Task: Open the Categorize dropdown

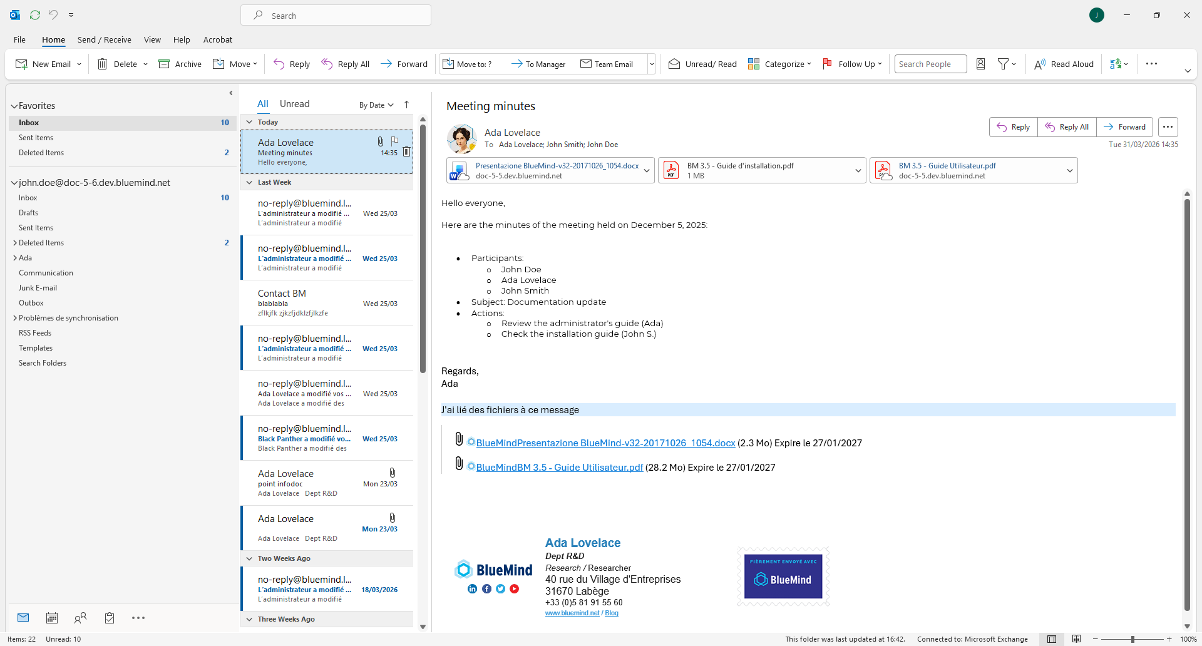Action: tap(779, 64)
